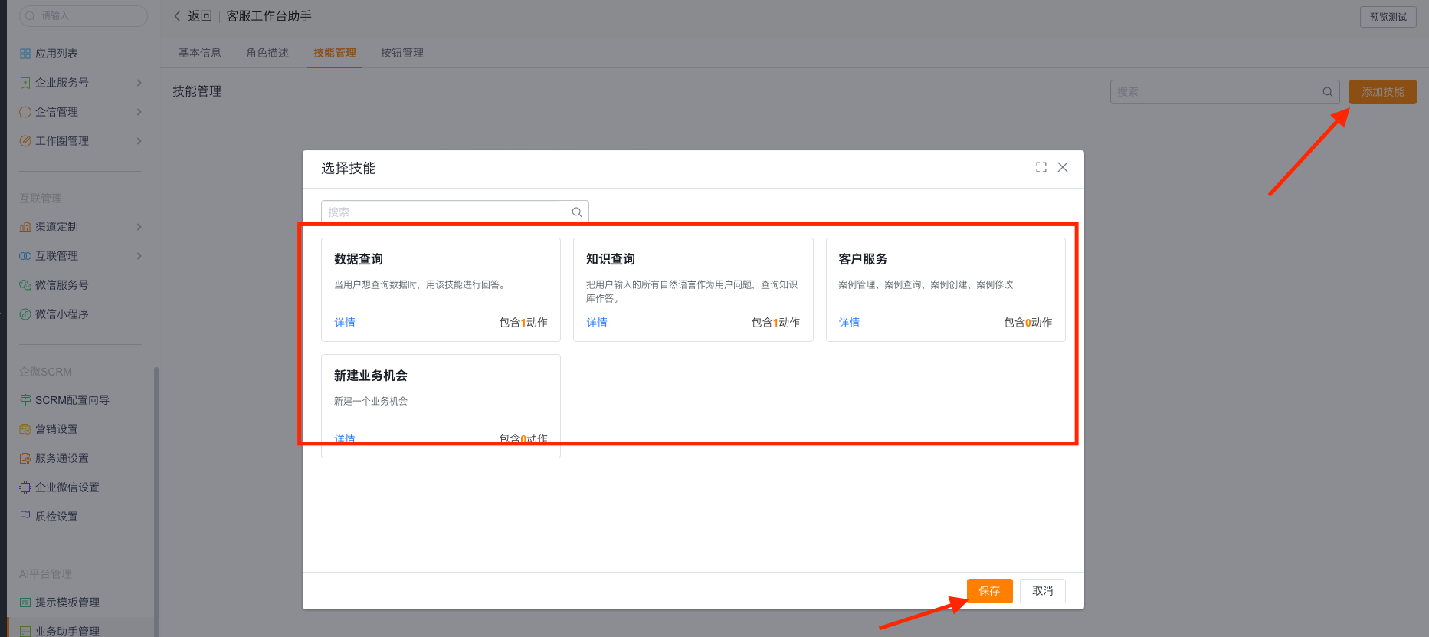Click 应用列表 grid icon
Viewport: 1429px width, 637px height.
tap(25, 54)
